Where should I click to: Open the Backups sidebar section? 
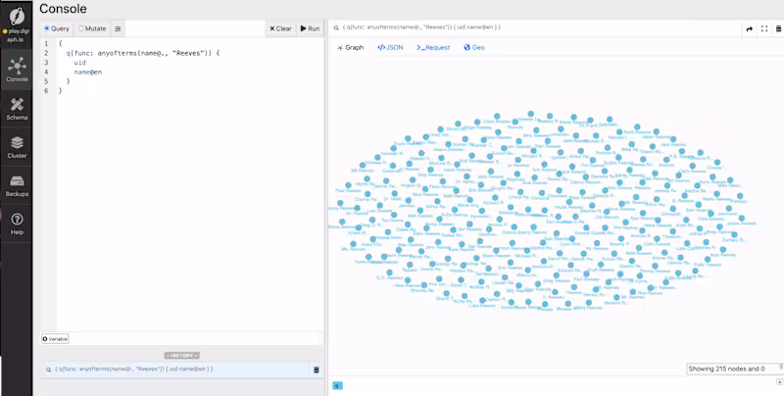tap(17, 186)
